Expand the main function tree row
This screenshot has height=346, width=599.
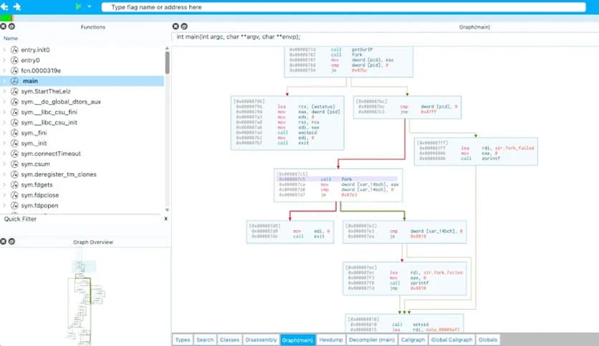[4, 81]
